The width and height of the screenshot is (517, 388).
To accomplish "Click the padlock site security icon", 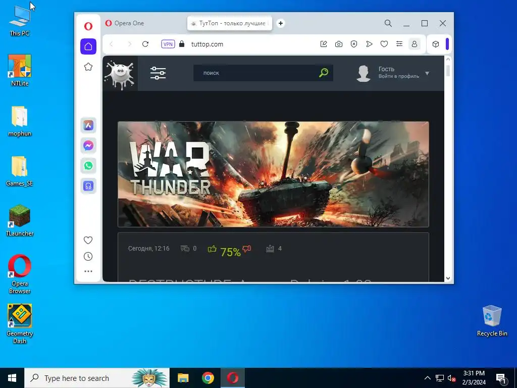I will click(182, 44).
